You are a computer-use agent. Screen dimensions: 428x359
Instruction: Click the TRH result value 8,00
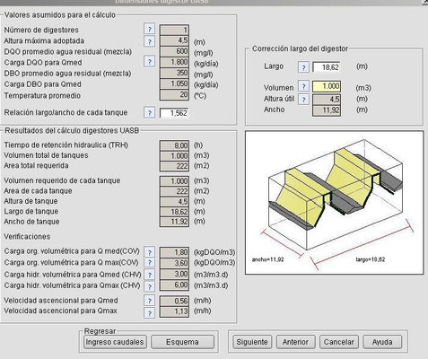[x=174, y=145]
